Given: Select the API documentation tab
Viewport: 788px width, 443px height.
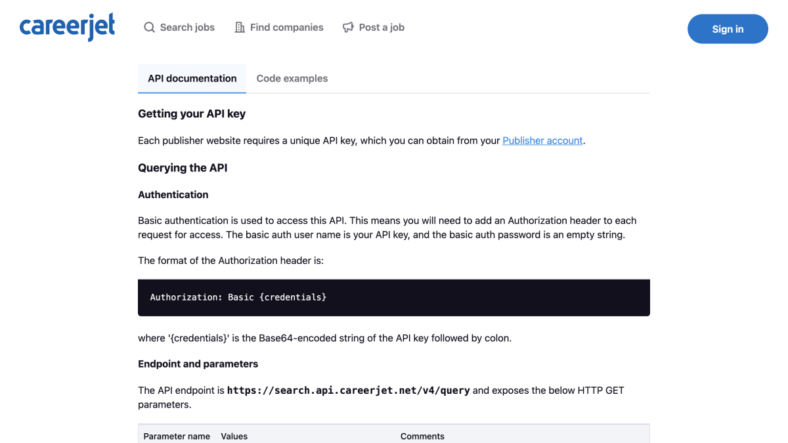Looking at the screenshot, I should point(192,79).
